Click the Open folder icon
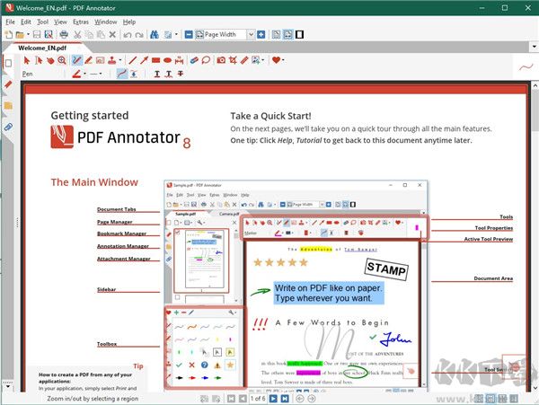The height and width of the screenshot is (405, 539). pyautogui.click(x=20, y=34)
